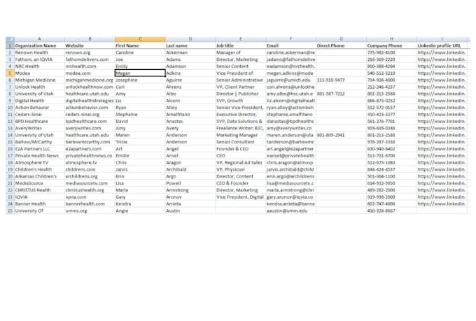Click the Select All corner of the sheet

[x=10, y=39]
